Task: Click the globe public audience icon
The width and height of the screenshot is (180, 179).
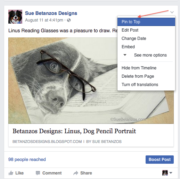Action: 69,20
